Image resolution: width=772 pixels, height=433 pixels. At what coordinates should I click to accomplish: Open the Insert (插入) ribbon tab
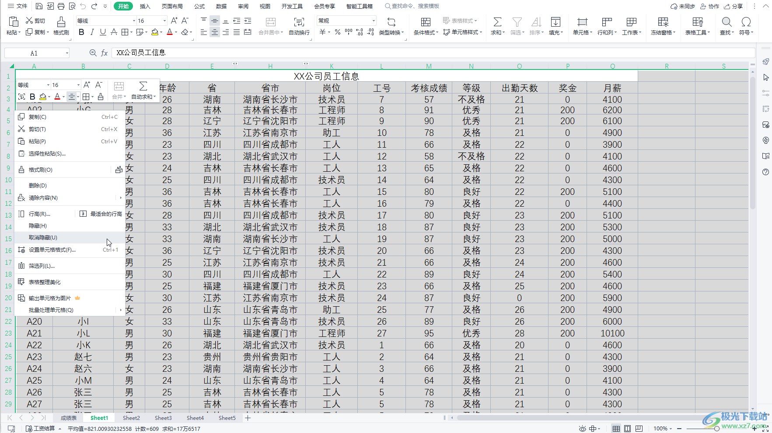click(145, 6)
